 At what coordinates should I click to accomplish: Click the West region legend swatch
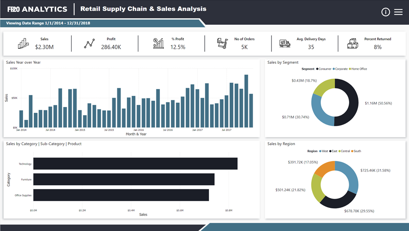click(320, 151)
